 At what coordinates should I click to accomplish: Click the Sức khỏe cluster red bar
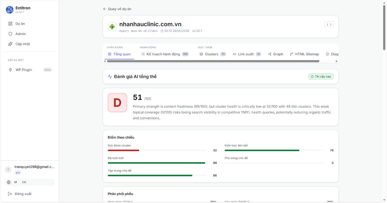124,150
